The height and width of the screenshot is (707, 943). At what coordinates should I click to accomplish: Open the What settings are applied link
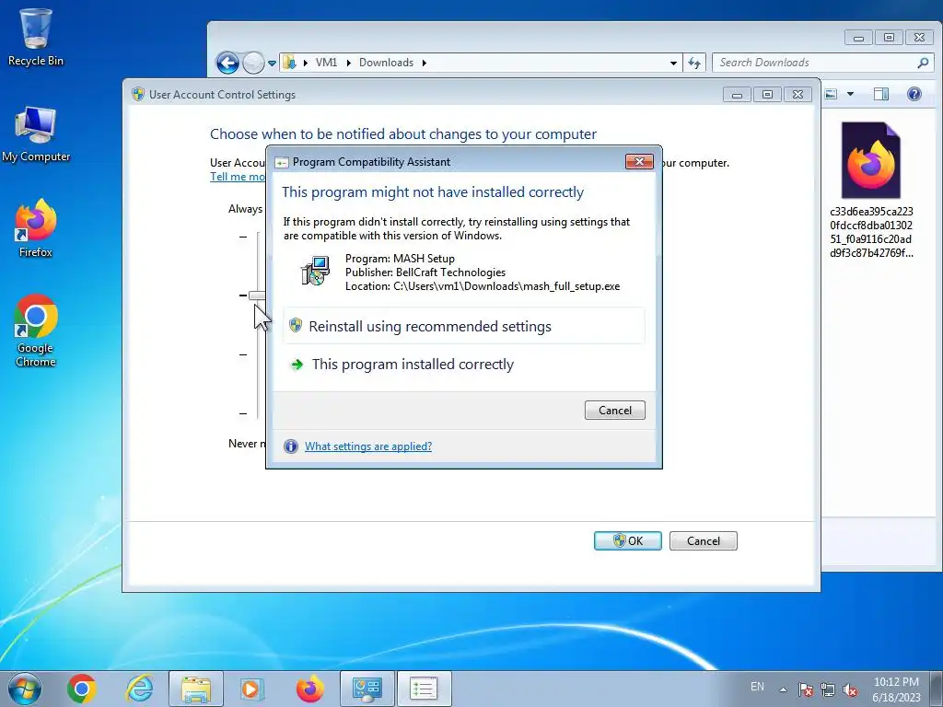click(x=368, y=446)
